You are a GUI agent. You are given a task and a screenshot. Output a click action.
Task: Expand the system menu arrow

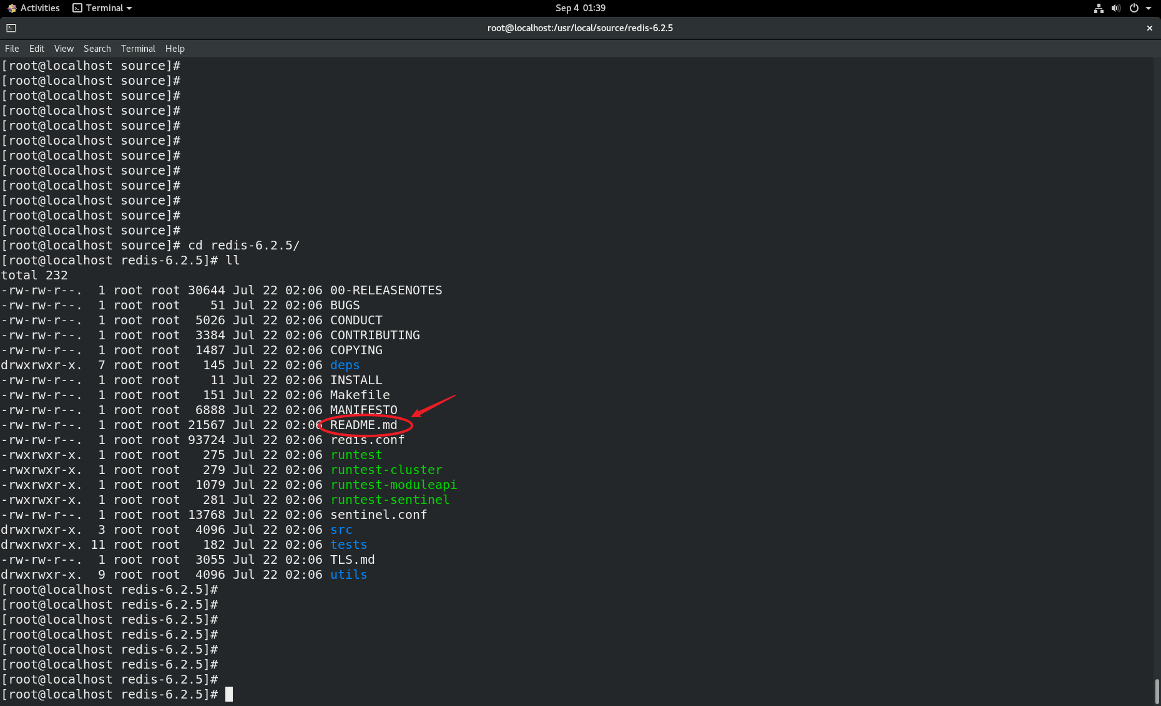1149,8
